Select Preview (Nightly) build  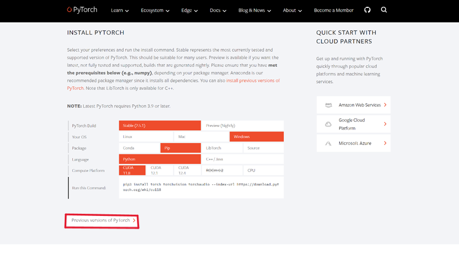point(243,125)
